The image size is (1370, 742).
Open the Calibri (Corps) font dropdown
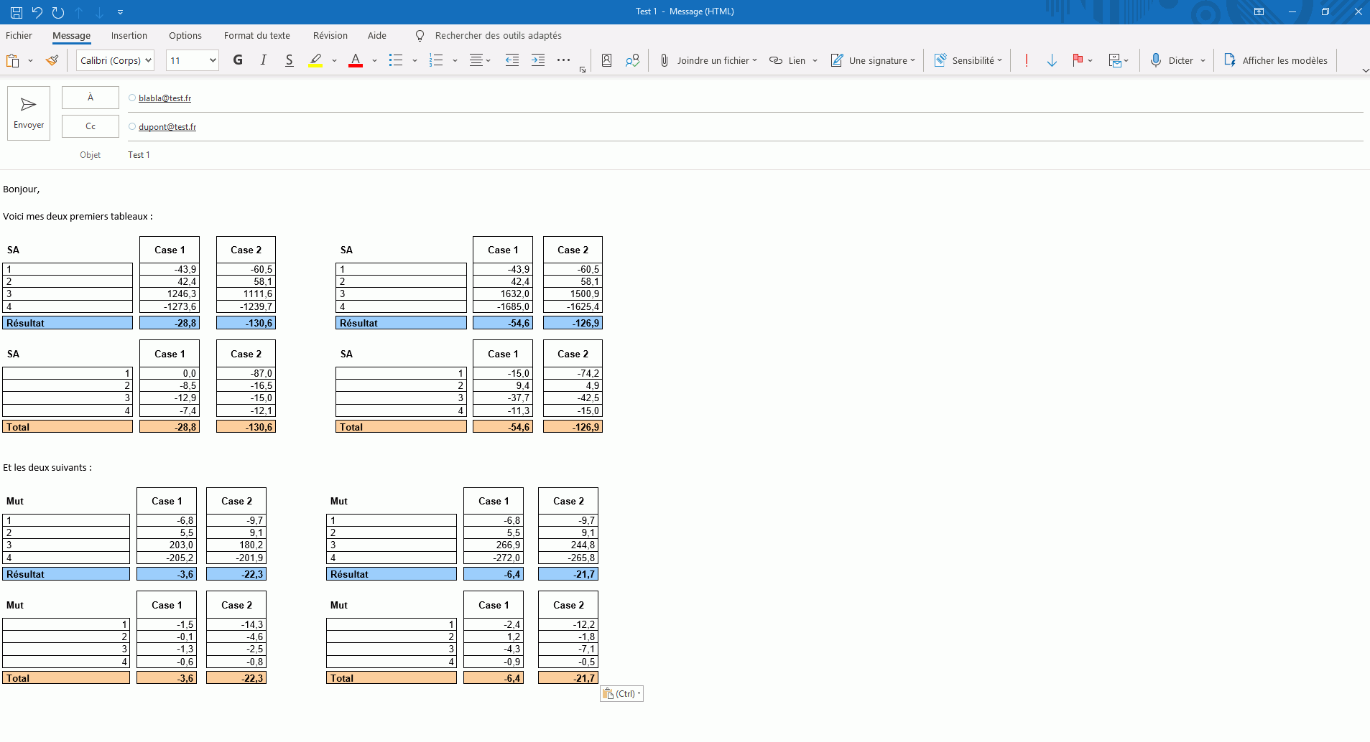[115, 60]
